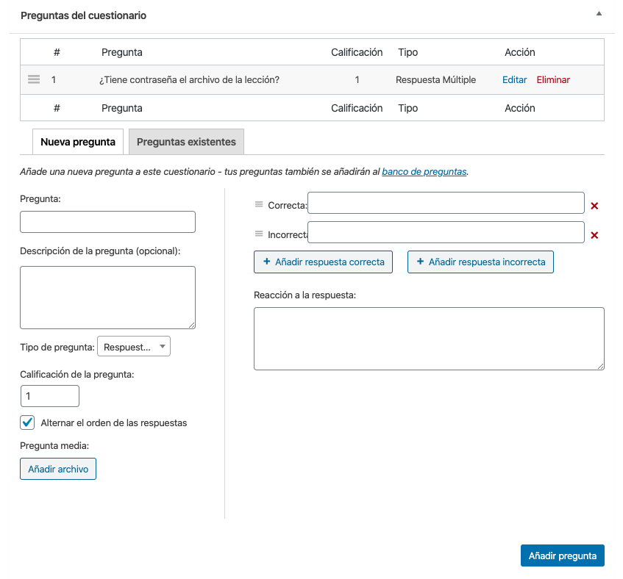The width and height of the screenshot is (623, 579).
Task: Click the Reacción a la respuesta textarea
Action: pos(429,339)
